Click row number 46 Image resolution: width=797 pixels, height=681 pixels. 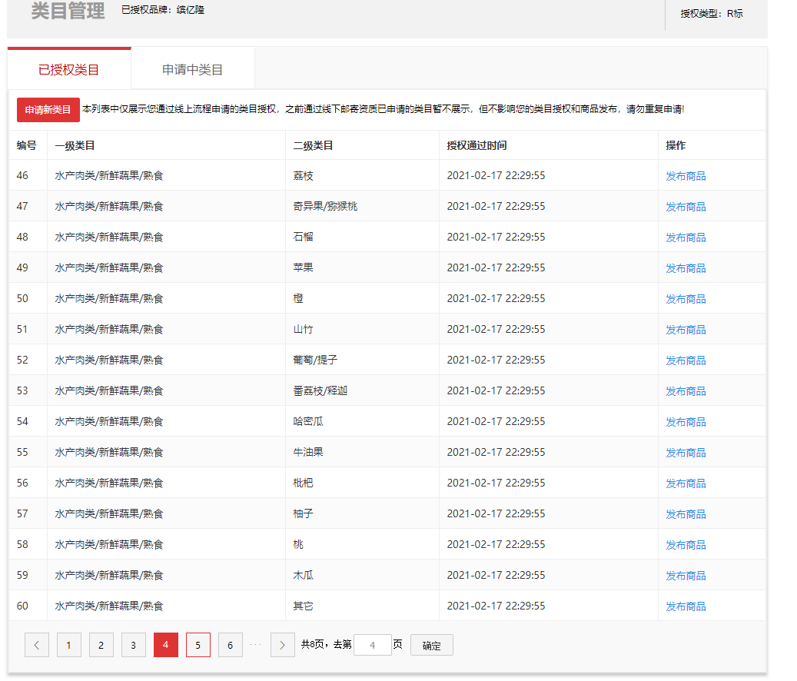pyautogui.click(x=22, y=175)
